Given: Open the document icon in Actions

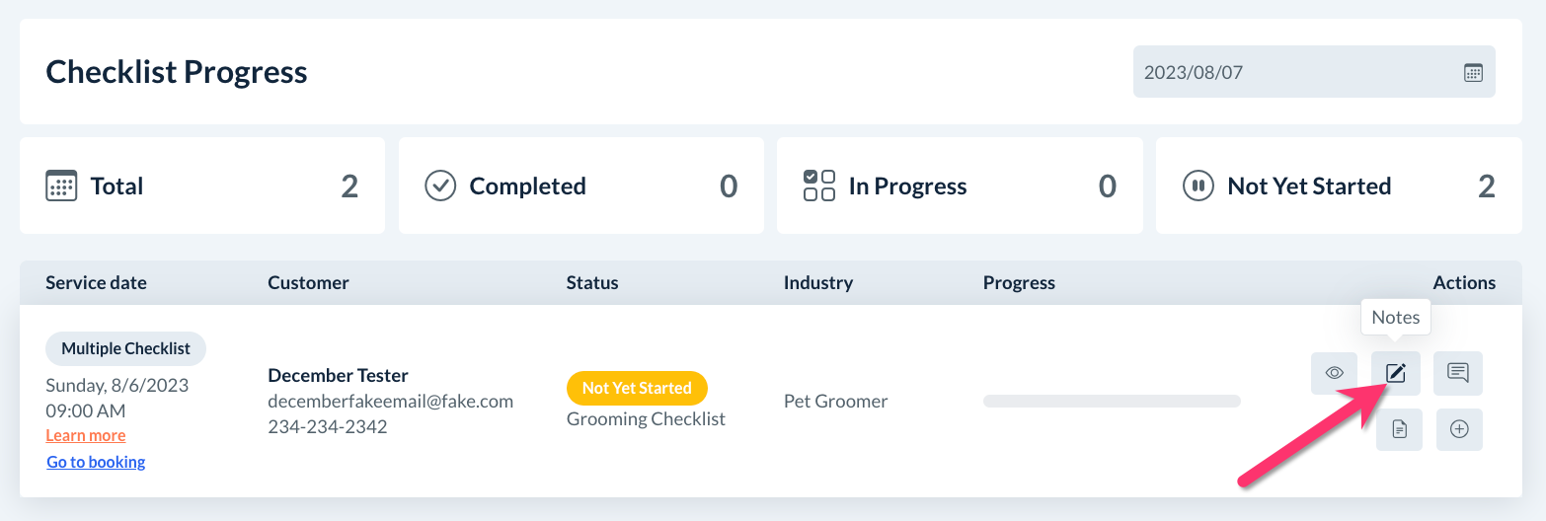Looking at the screenshot, I should (1399, 429).
